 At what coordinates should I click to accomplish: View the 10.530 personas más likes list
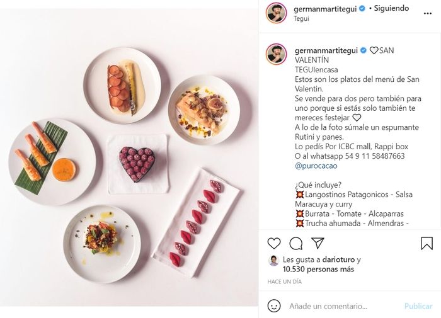[x=318, y=270]
